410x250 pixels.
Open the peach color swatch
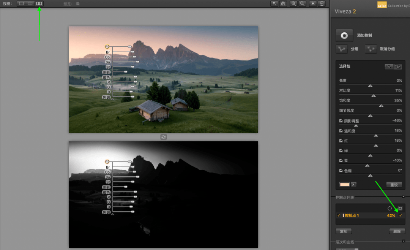tap(344, 184)
